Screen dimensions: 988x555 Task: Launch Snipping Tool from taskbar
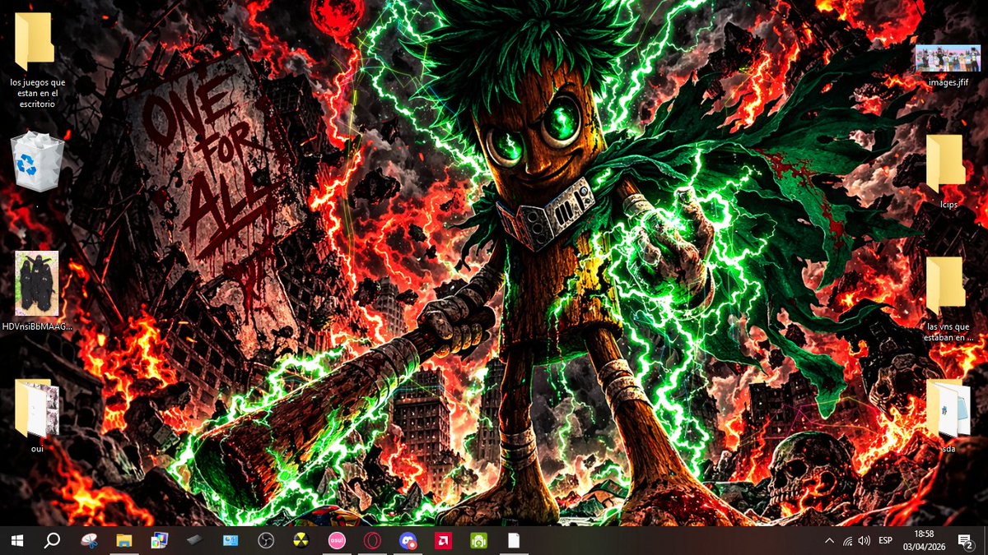click(x=89, y=540)
